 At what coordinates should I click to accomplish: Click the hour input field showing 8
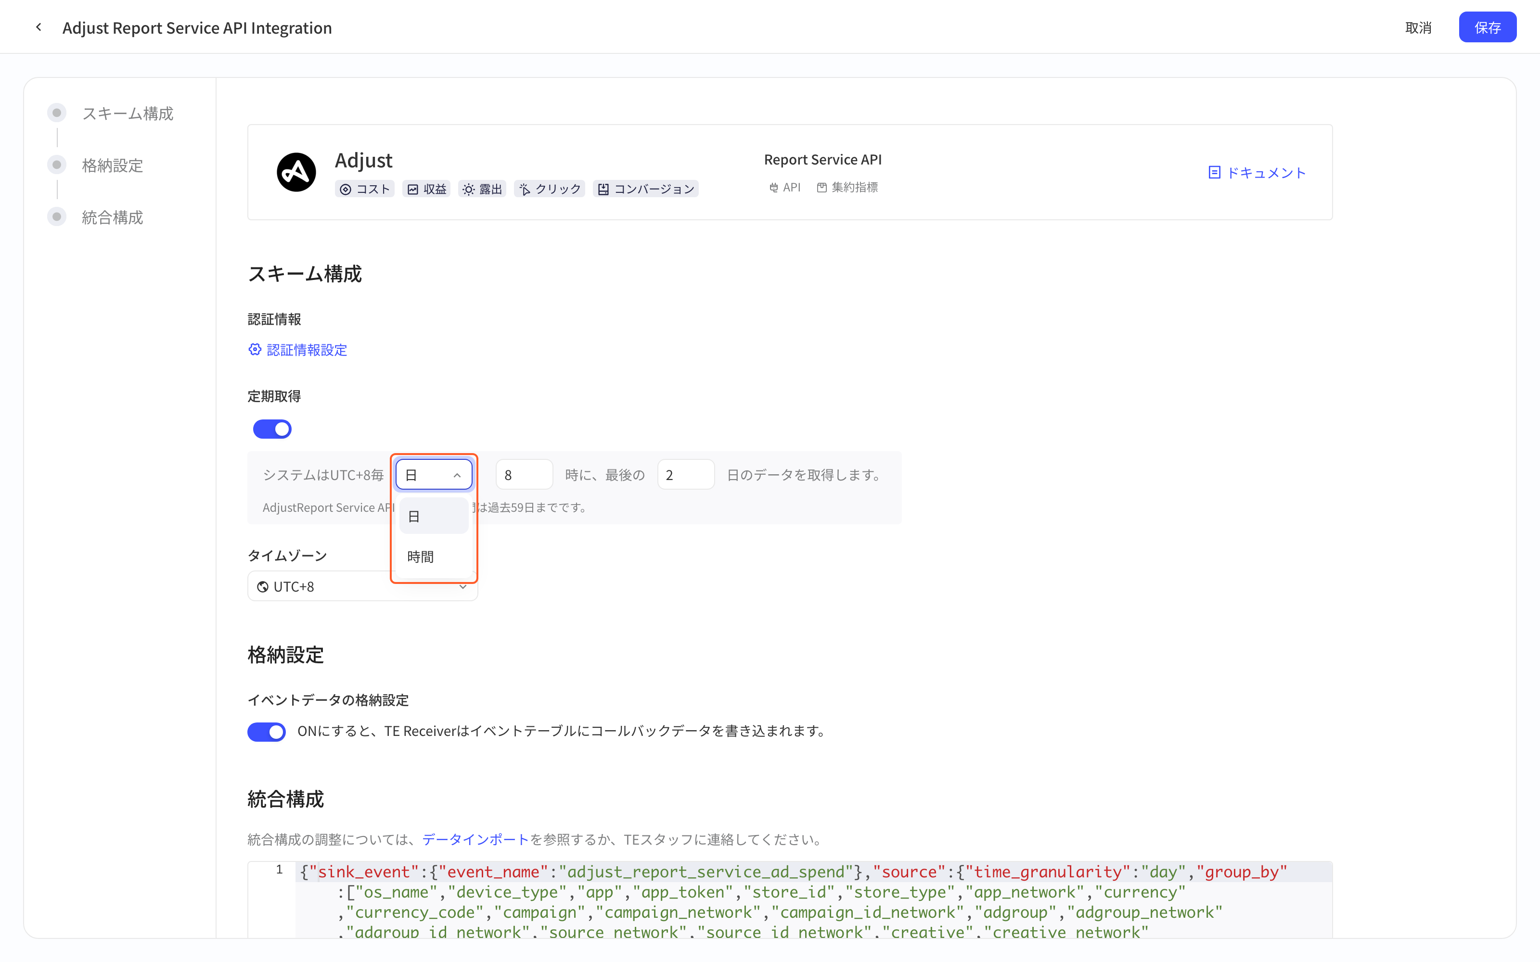point(525,475)
